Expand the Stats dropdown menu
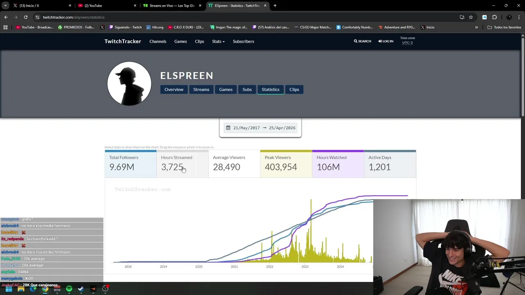Image resolution: width=525 pixels, height=295 pixels. click(x=218, y=41)
